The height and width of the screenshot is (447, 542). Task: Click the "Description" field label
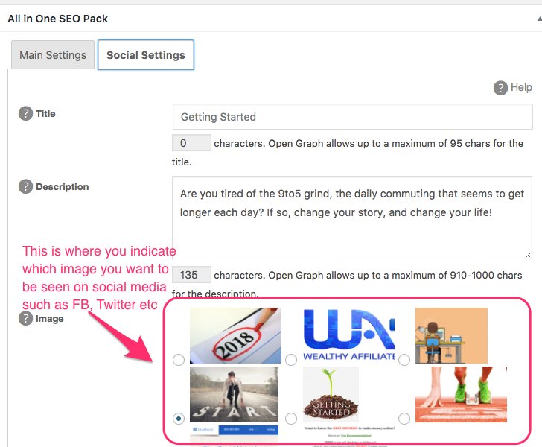coord(63,187)
